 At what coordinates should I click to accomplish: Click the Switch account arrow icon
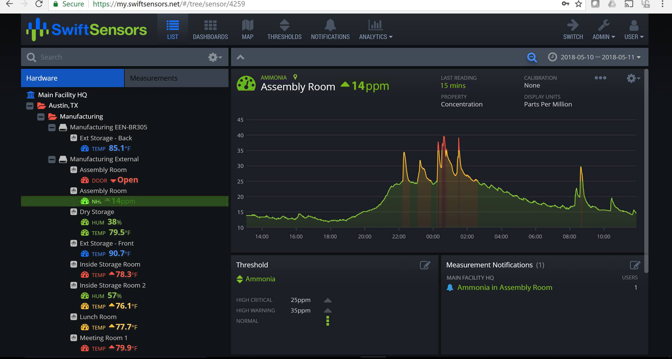pyautogui.click(x=573, y=25)
